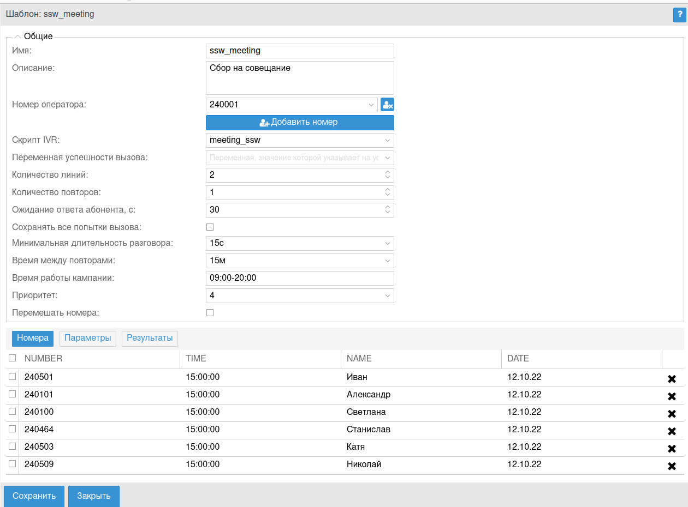The height and width of the screenshot is (507, 688).
Task: Open the help icon in header
Action: 679,15
